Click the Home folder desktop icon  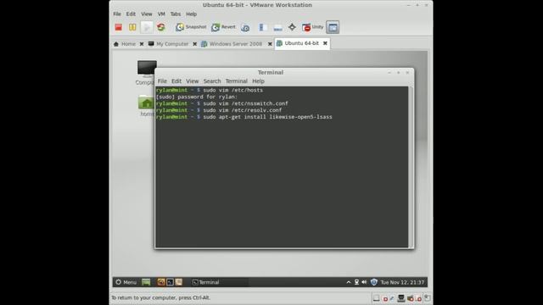(x=146, y=105)
